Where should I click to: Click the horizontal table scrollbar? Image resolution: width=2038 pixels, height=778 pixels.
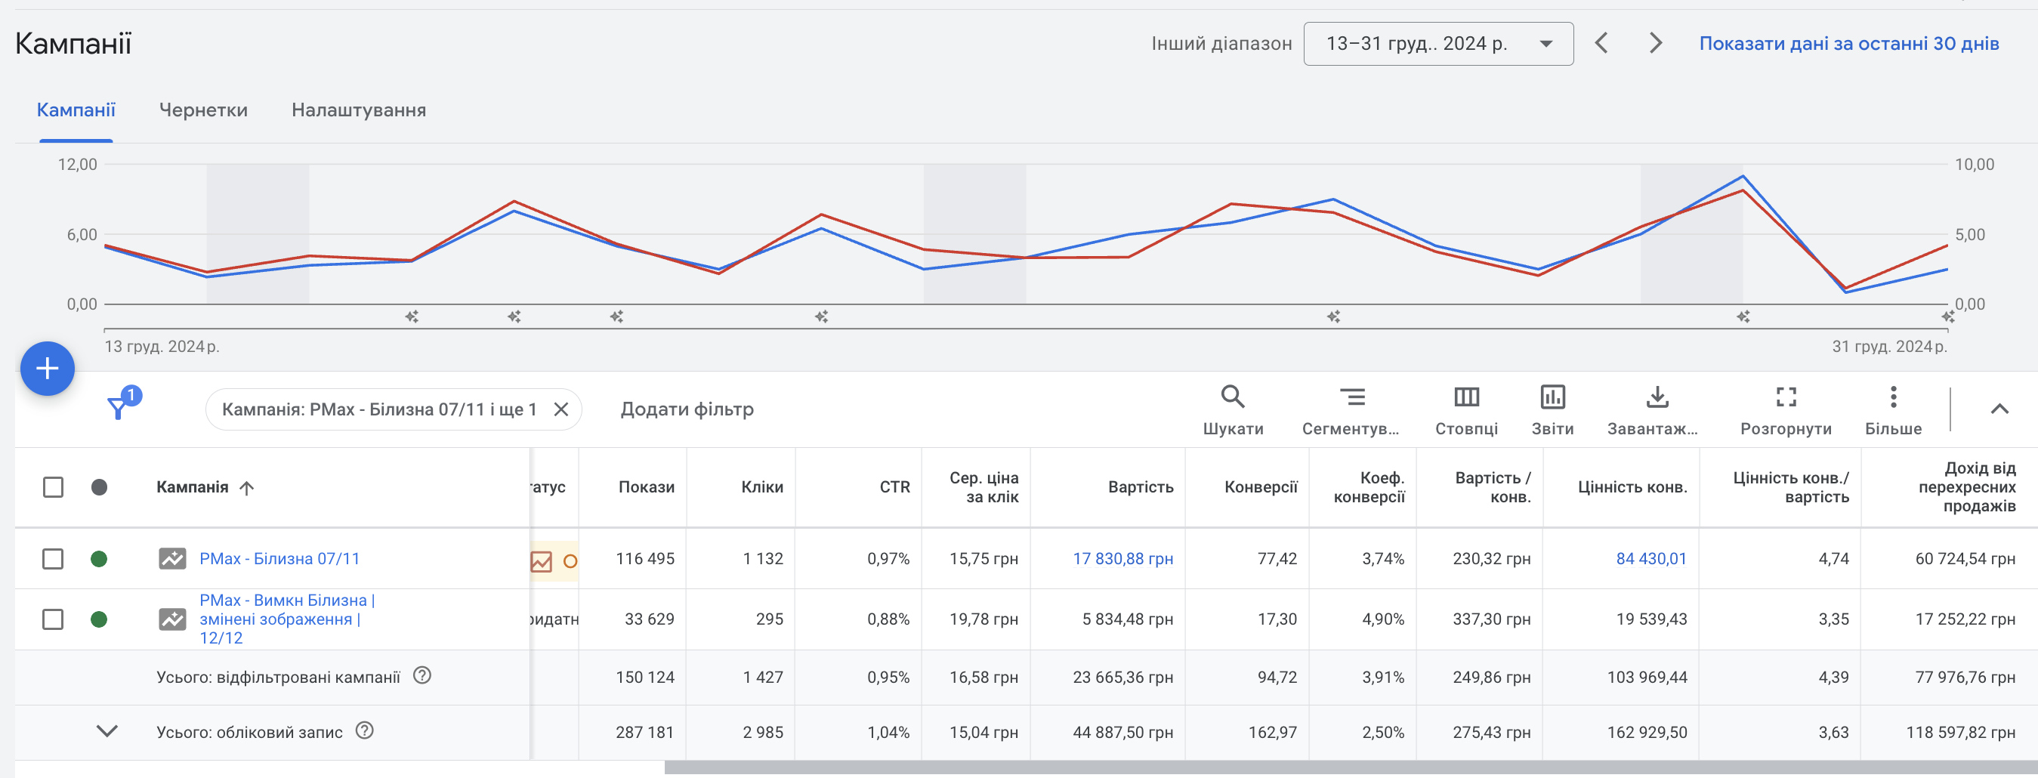tap(1351, 767)
